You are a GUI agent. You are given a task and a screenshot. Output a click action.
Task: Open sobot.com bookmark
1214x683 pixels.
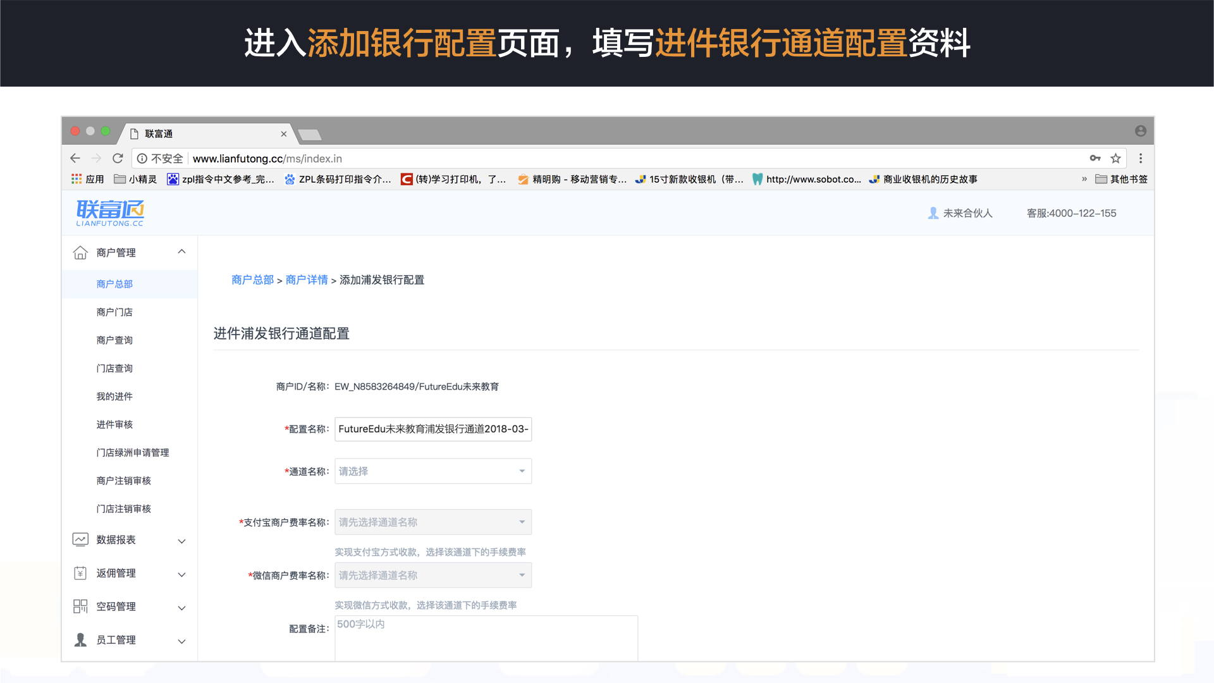[x=807, y=179]
